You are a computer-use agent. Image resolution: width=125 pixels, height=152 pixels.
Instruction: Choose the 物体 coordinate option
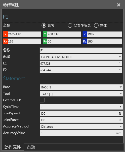pyautogui.click(x=96, y=25)
